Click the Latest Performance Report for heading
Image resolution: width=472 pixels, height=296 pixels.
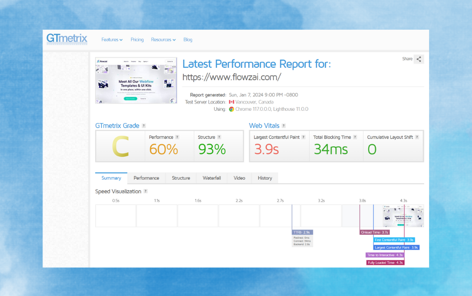(256, 64)
